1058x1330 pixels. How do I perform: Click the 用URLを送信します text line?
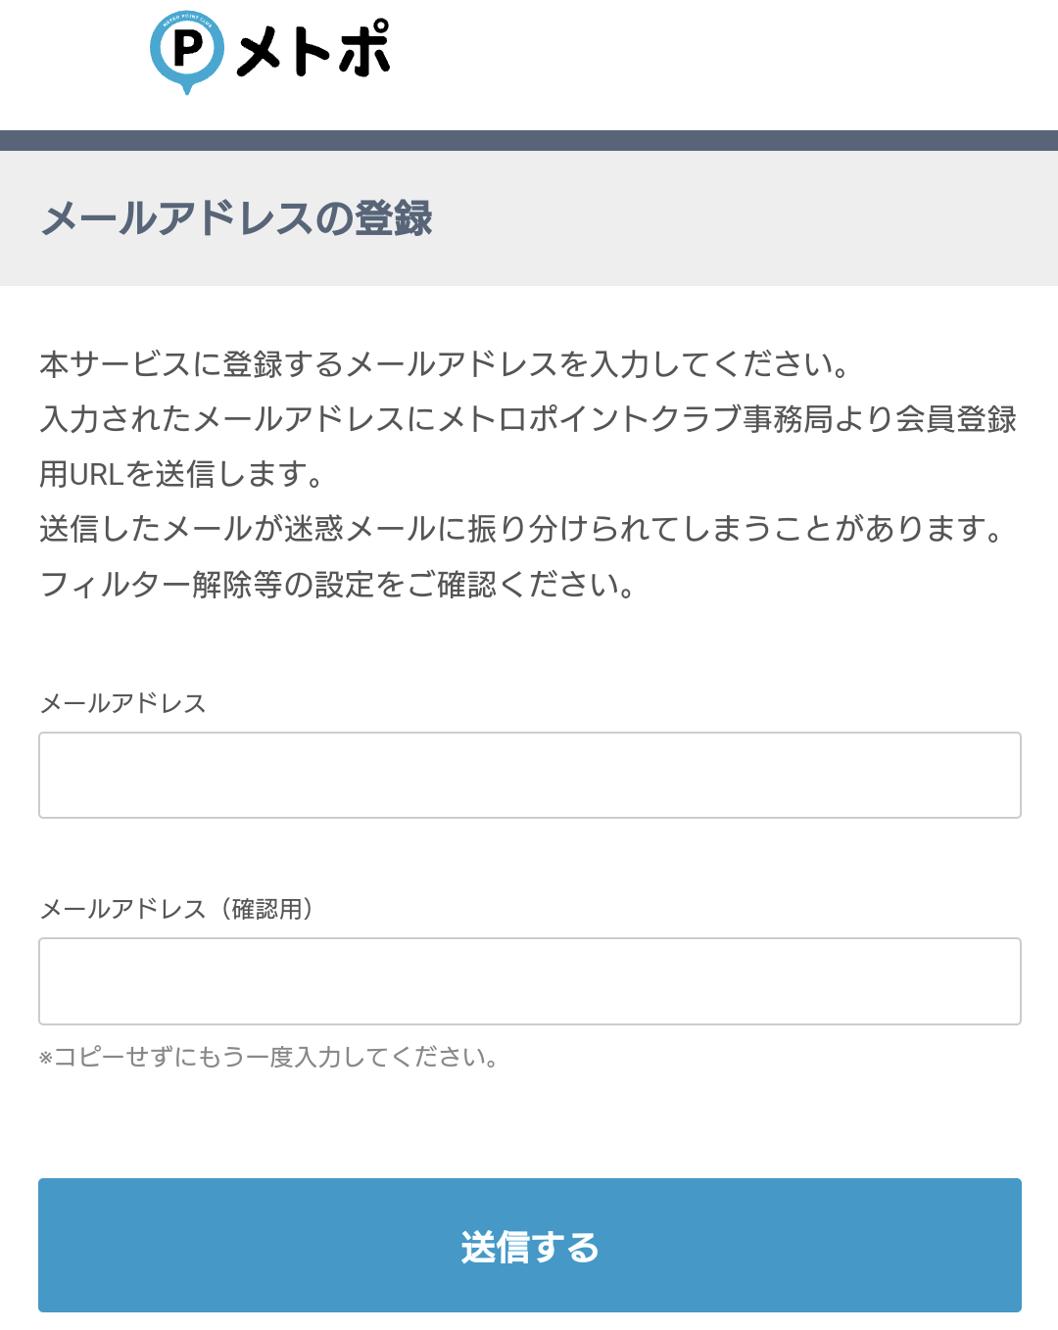coord(181,474)
